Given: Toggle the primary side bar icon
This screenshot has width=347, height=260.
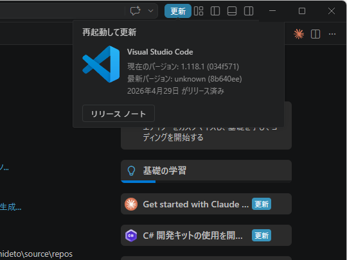Looking at the screenshot, I should pos(215,11).
